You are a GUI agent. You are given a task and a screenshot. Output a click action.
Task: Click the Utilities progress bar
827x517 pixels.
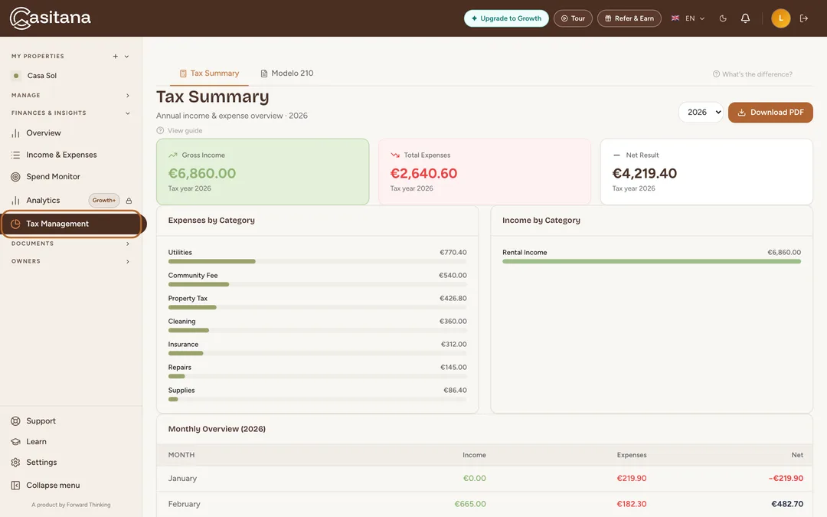(x=318, y=262)
